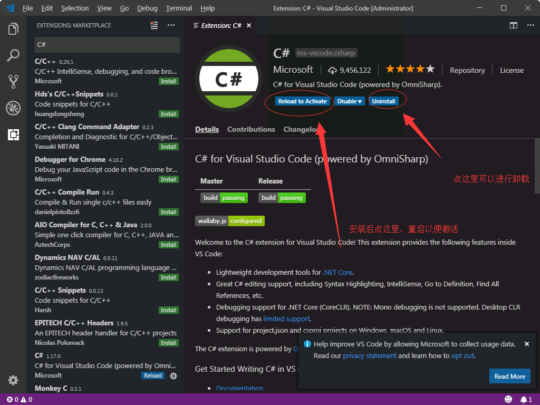Open the Extensions view icon
Image resolution: width=540 pixels, height=405 pixels.
[x=13, y=134]
